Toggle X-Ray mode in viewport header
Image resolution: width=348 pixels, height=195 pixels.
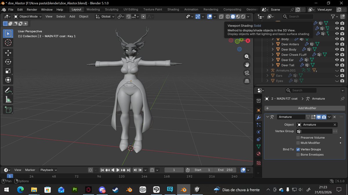coord(221,16)
